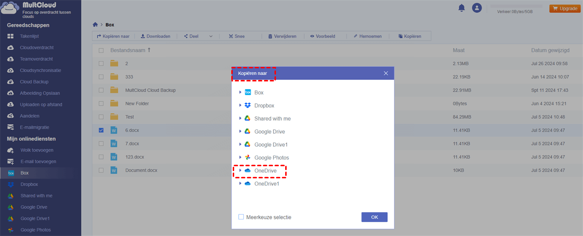Expand Shared with me node in dialog
Screen dimensions: 583x236
point(240,118)
